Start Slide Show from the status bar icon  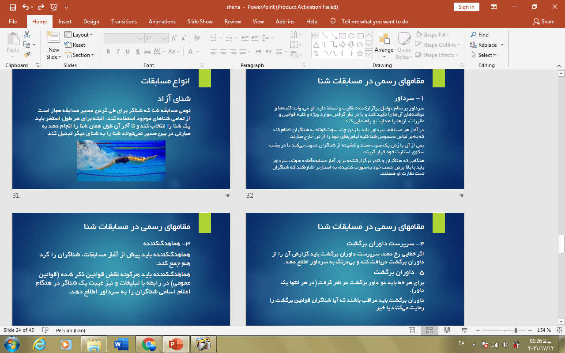click(464, 330)
